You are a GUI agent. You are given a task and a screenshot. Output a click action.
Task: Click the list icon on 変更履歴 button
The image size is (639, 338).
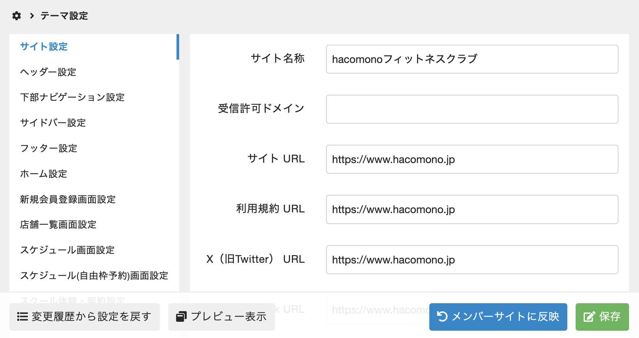click(x=23, y=317)
